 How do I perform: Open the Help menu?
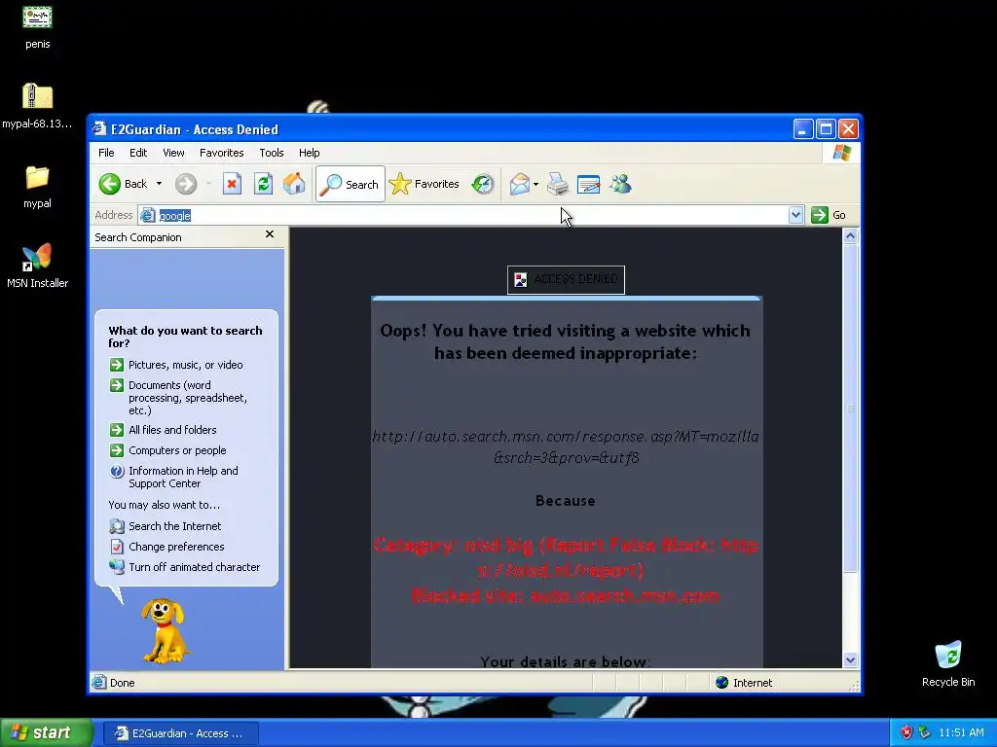pos(309,153)
